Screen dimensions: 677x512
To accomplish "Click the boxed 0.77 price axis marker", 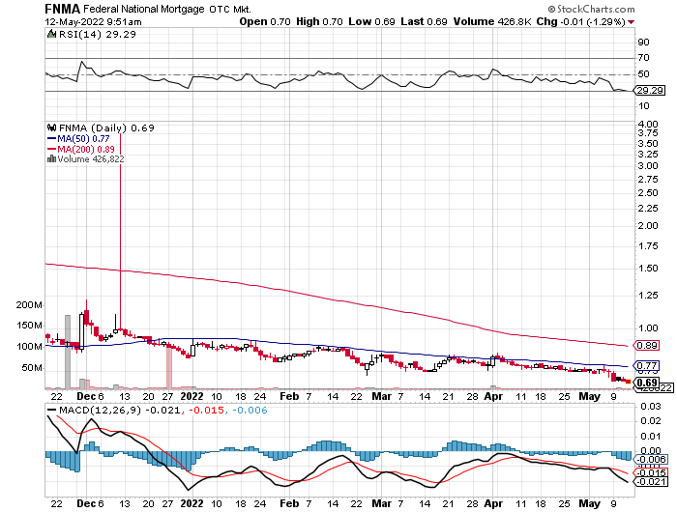I will point(647,366).
